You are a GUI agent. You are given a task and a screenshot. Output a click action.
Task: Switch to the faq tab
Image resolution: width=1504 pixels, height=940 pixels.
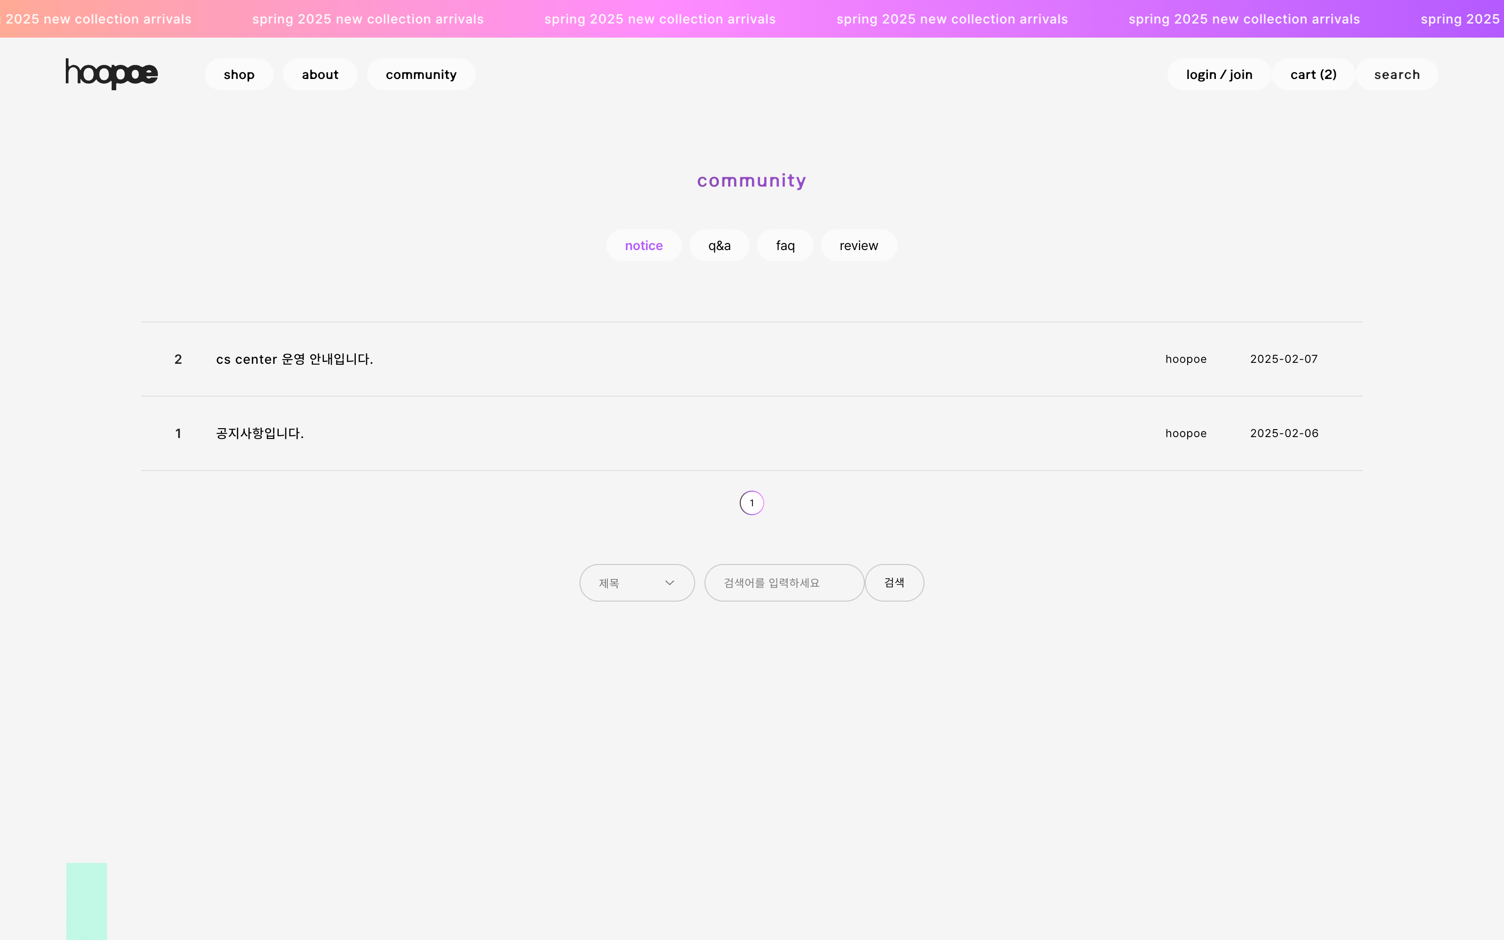point(785,245)
